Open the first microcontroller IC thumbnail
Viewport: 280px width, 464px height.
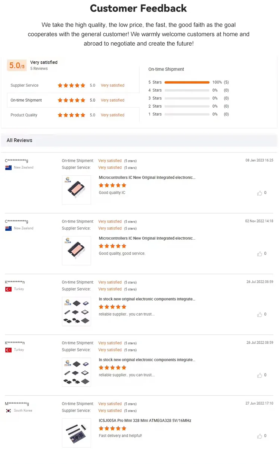pos(77,190)
